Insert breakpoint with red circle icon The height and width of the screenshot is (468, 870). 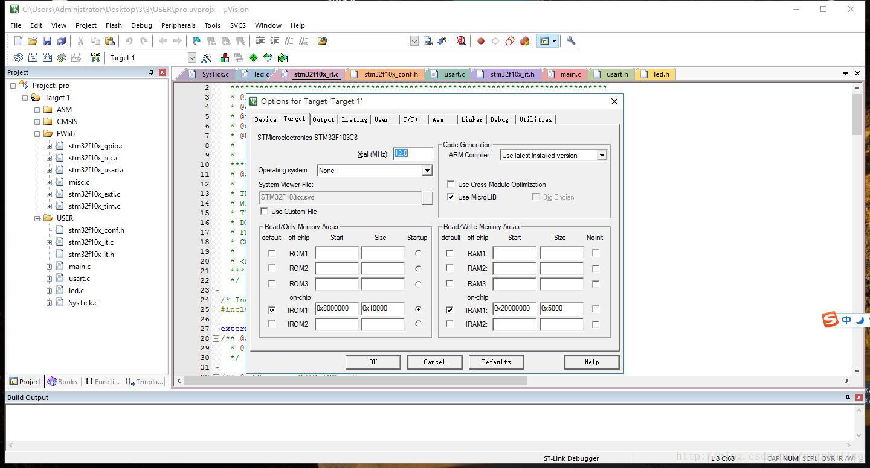coord(481,41)
